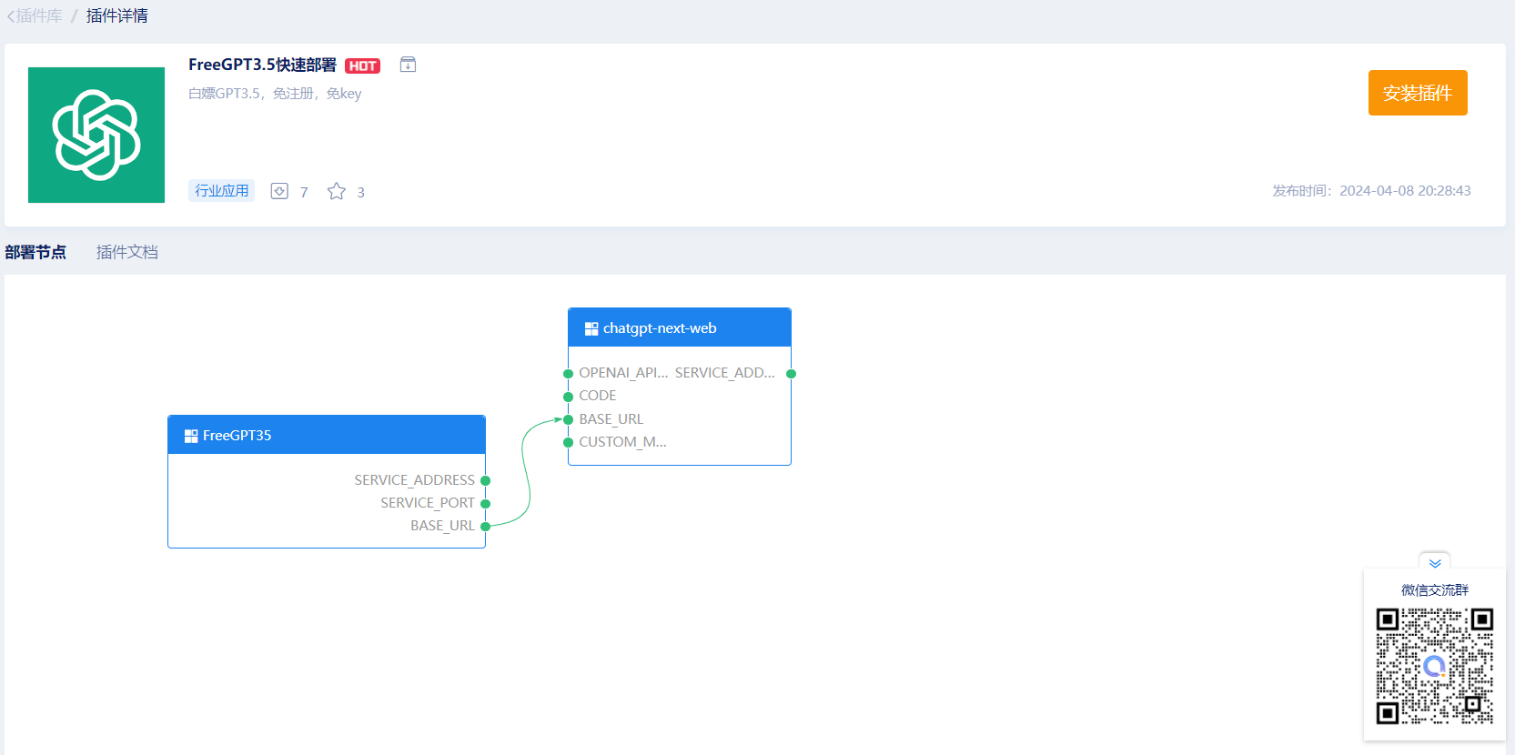Click the favorites count 3
This screenshot has height=755, width=1515.
pyautogui.click(x=360, y=192)
